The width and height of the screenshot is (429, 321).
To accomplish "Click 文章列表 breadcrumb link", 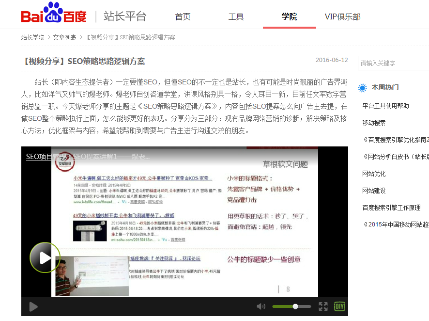I will click(64, 37).
